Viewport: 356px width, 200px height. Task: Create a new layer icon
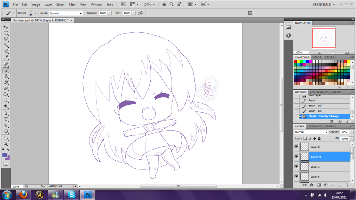[340, 185]
